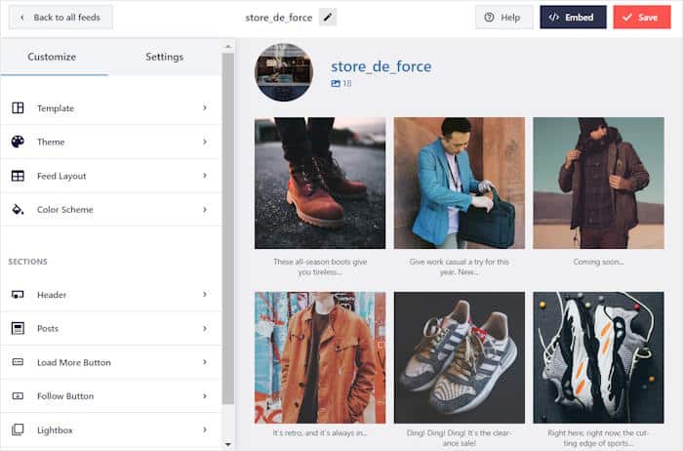Expand the Header chevron

coord(205,295)
